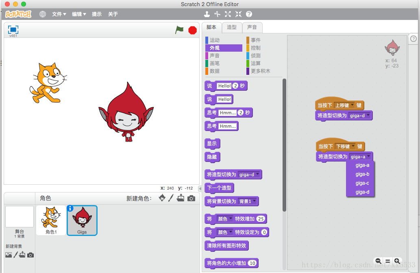This screenshot has width=420, height=273.
Task: Create new sprite from camera icon
Action: pos(191,198)
